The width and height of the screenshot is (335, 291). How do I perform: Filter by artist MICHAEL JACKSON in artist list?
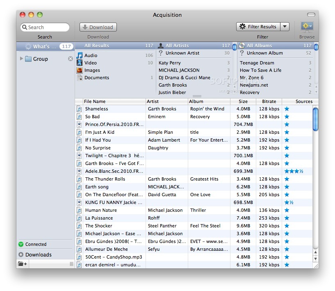tap(194, 70)
